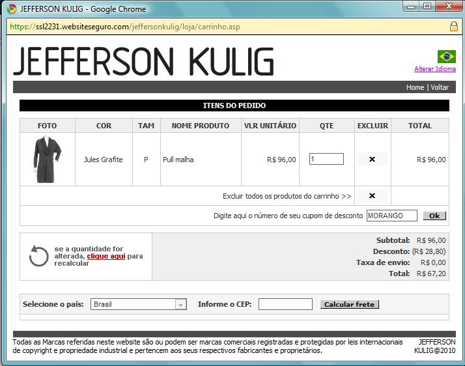Click Voltar in the navigation bar

[x=440, y=87]
